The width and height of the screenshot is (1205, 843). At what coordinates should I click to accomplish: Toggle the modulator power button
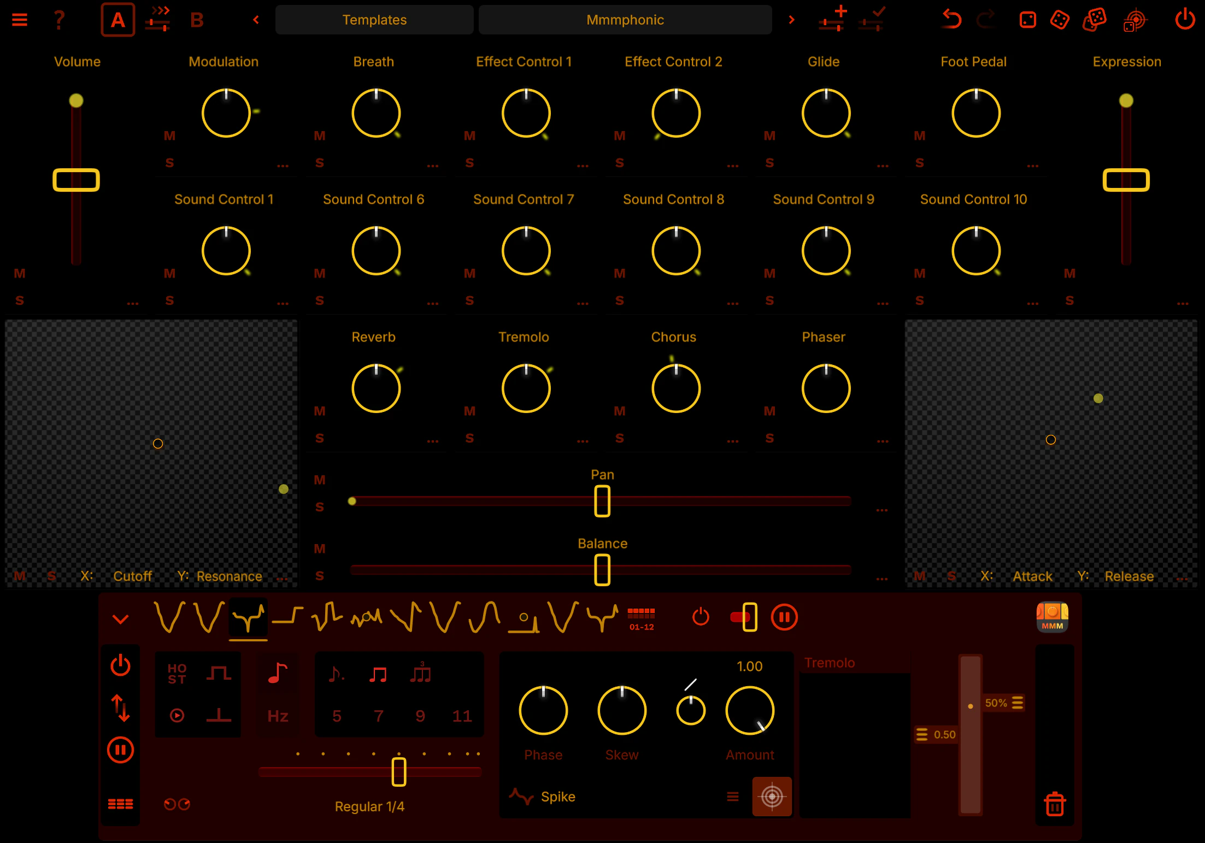120,666
